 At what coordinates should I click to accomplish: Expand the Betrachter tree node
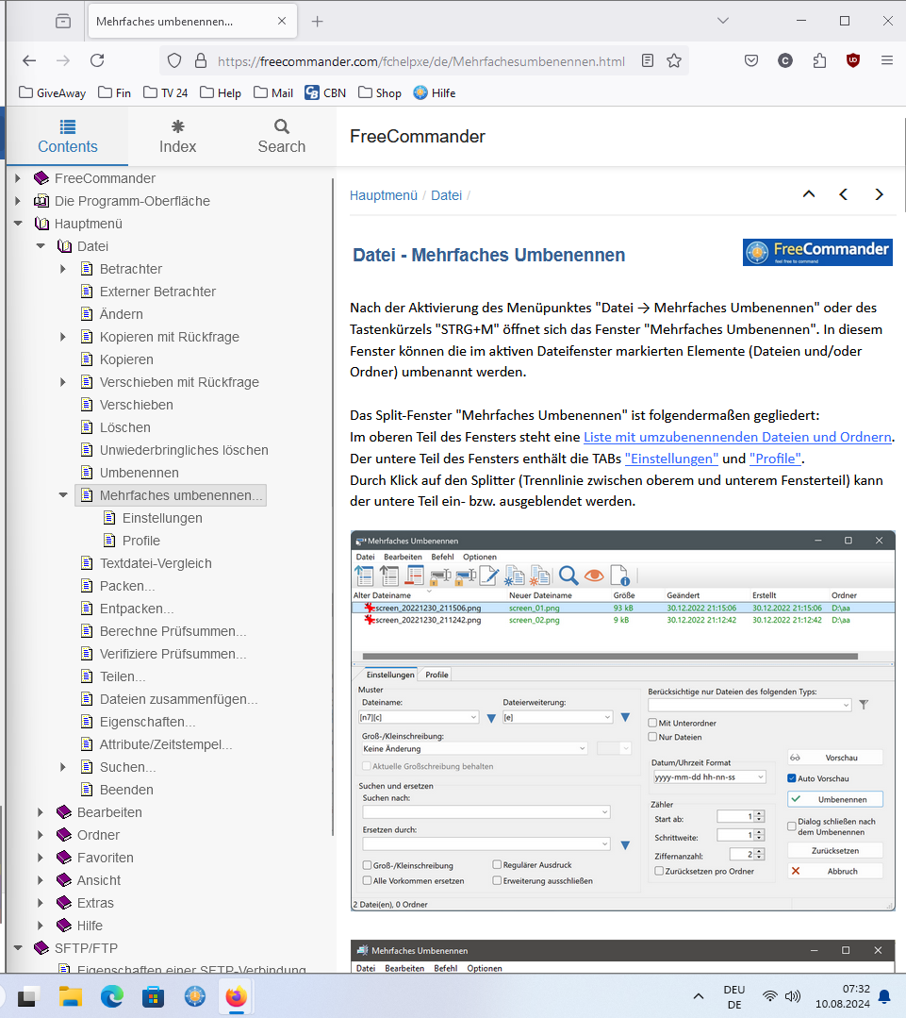63,269
